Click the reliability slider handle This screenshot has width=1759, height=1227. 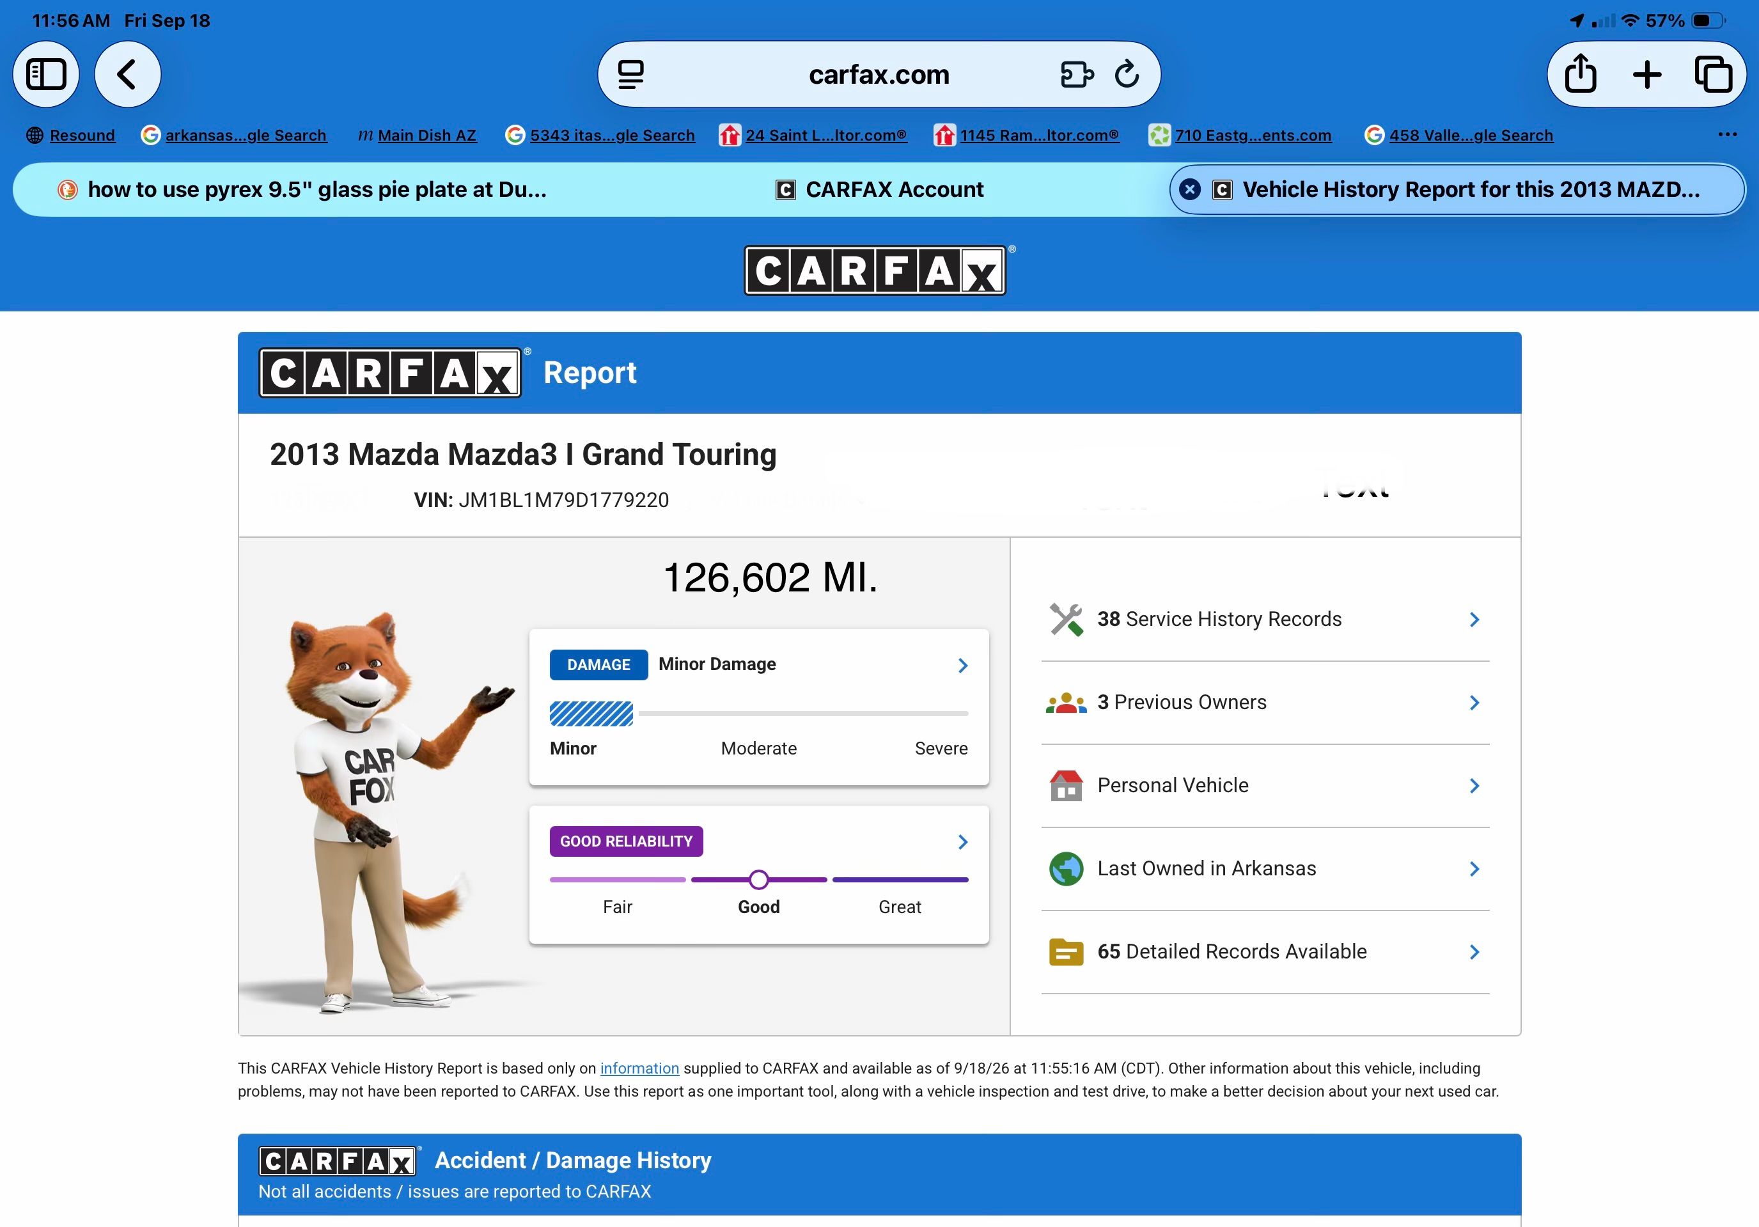coord(758,880)
